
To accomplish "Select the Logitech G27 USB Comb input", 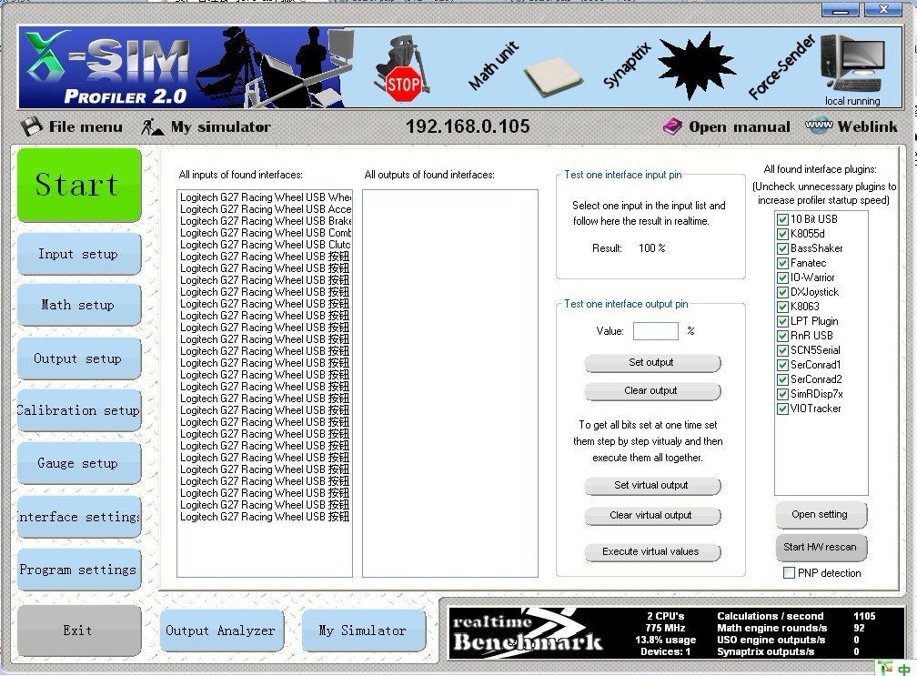I will 265,233.
